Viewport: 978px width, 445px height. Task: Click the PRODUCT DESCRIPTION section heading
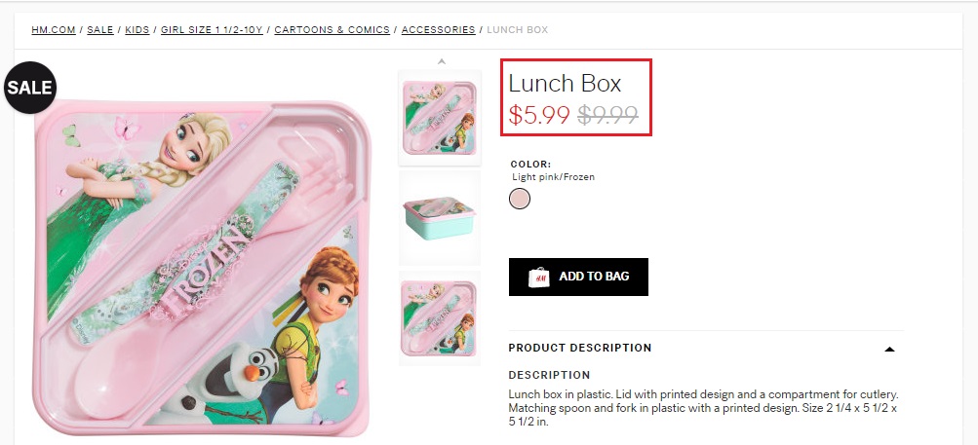click(580, 348)
